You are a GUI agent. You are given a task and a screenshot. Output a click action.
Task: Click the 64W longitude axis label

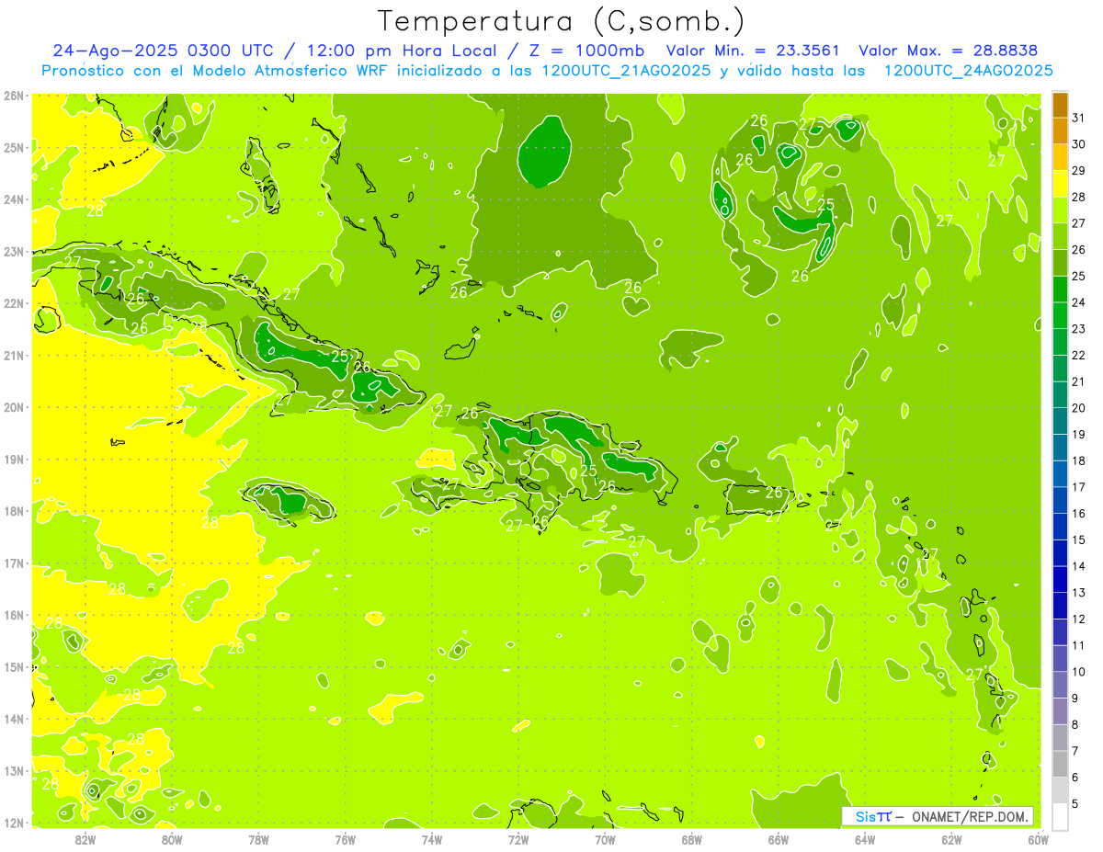(x=865, y=838)
